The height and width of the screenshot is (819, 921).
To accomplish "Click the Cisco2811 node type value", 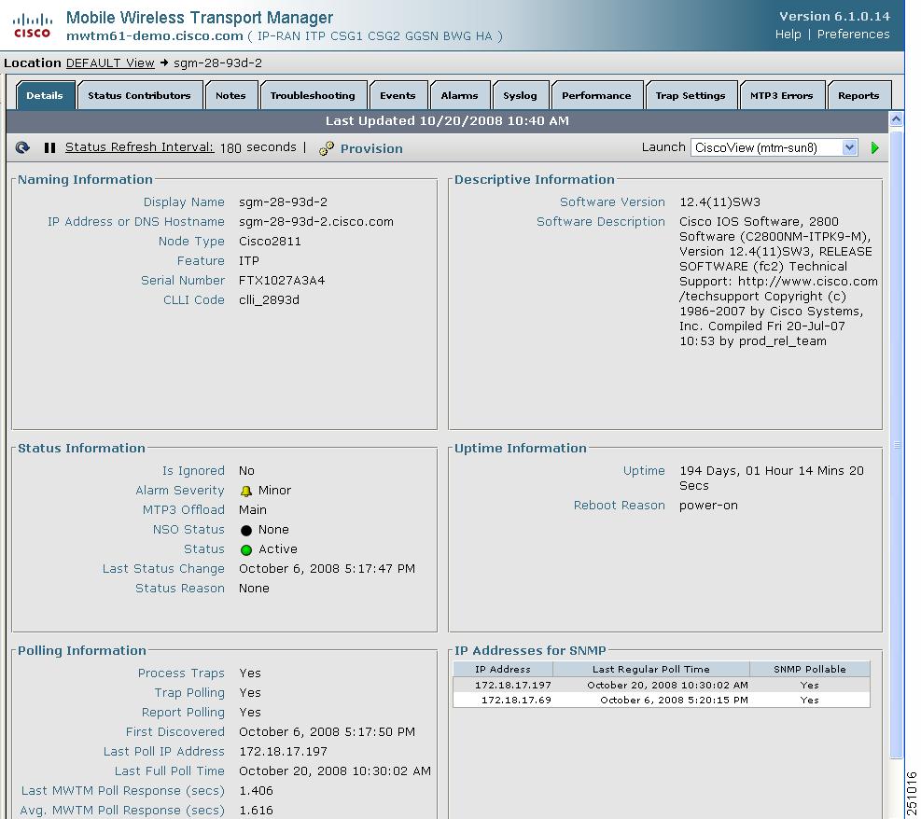I will coord(270,241).
